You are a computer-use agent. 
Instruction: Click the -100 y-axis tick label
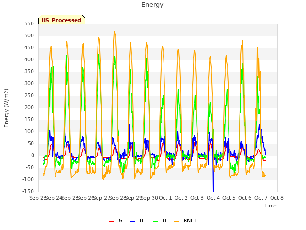(28, 179)
